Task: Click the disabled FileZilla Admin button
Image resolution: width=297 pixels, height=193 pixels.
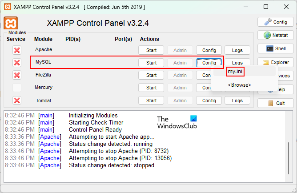Action: pos(180,75)
